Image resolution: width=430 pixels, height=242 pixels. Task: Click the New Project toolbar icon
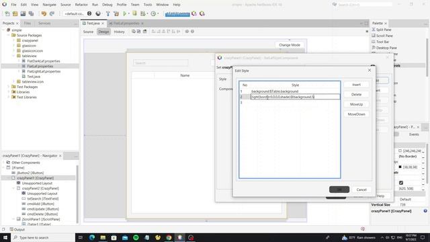15,13
